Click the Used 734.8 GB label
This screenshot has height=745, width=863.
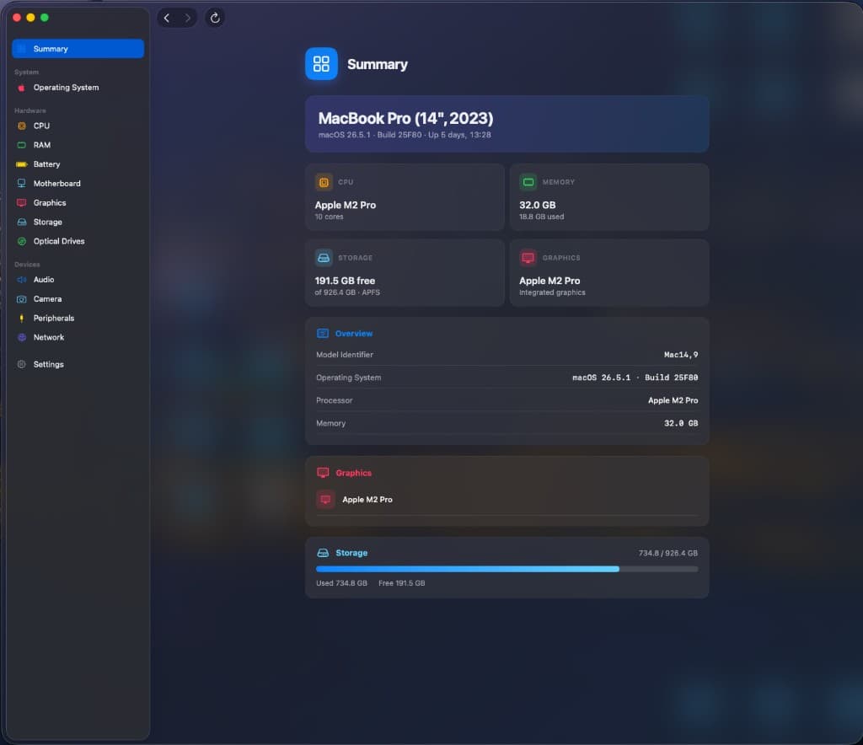(x=341, y=583)
